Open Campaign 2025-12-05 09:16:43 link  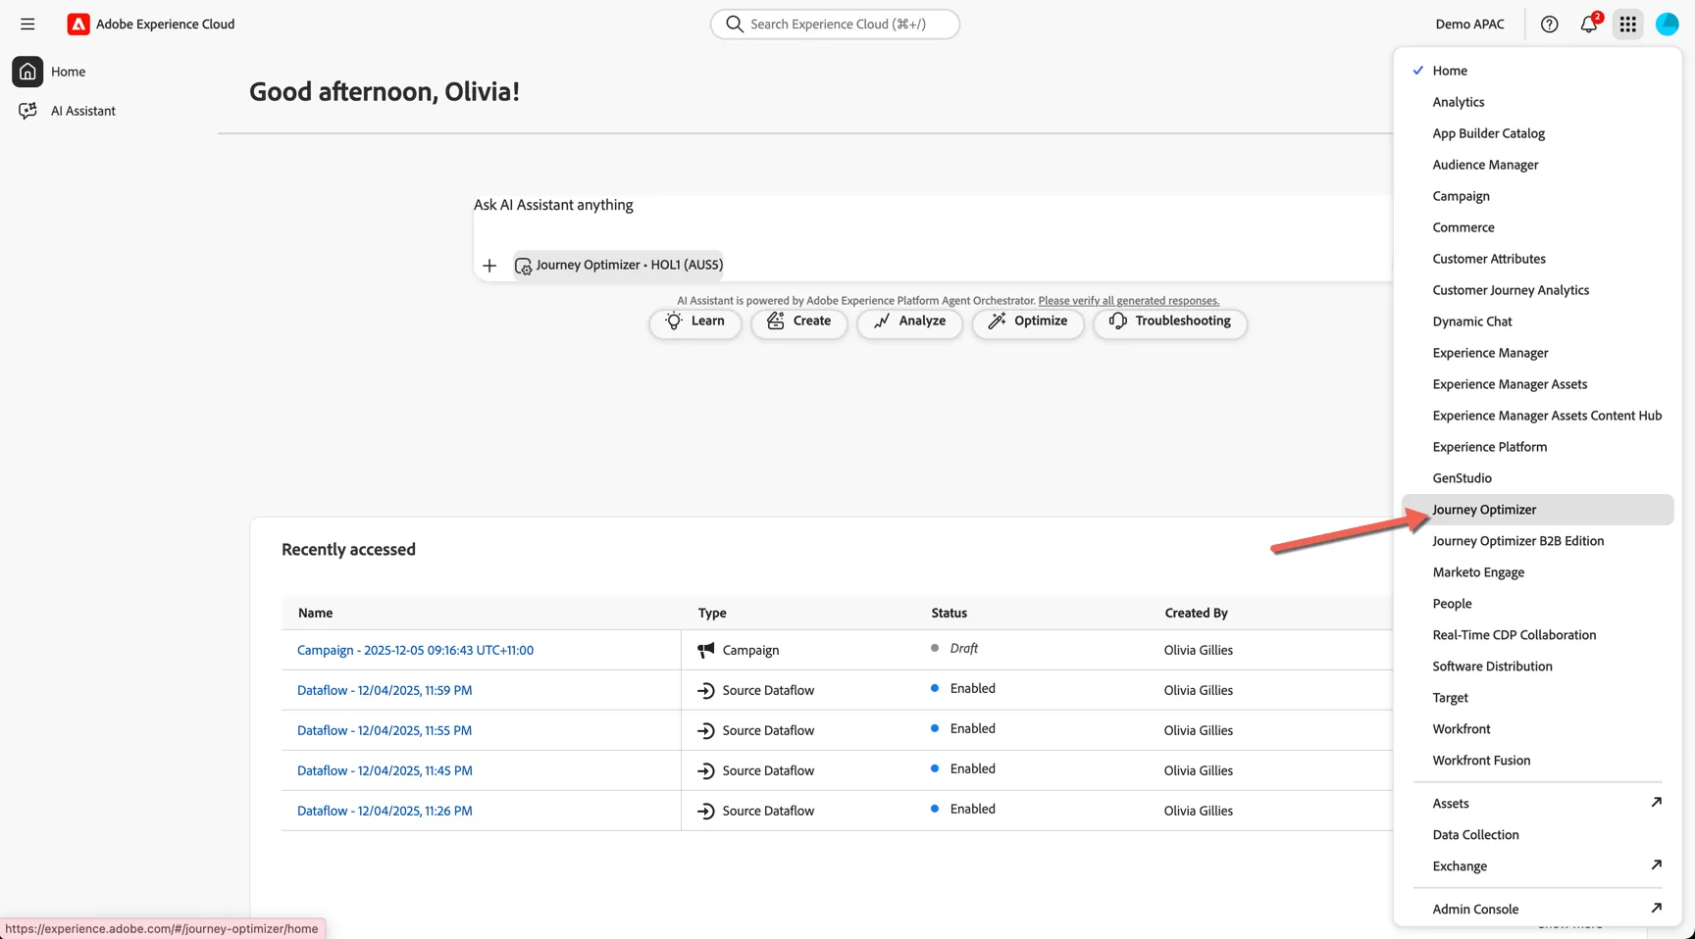pyautogui.click(x=415, y=651)
